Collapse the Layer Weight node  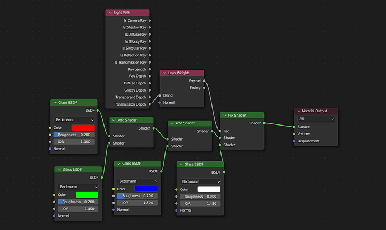164,73
